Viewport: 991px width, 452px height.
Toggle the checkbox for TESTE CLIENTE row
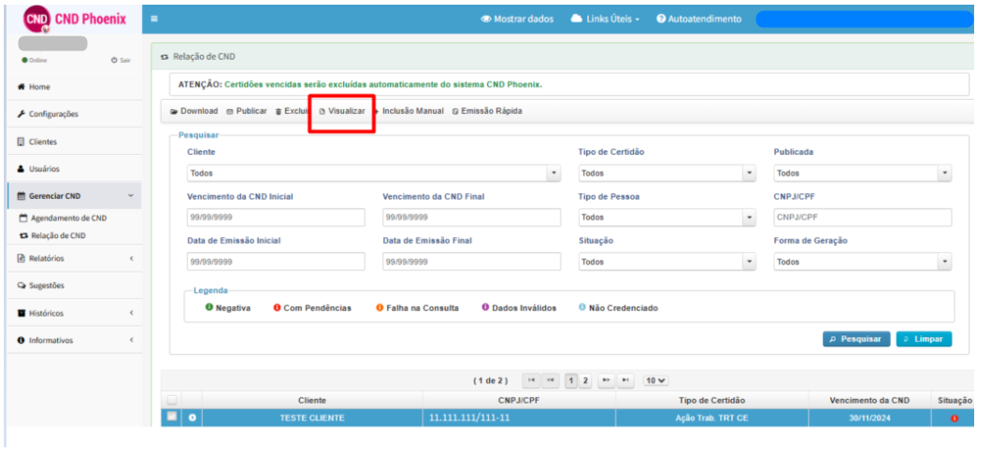click(171, 417)
